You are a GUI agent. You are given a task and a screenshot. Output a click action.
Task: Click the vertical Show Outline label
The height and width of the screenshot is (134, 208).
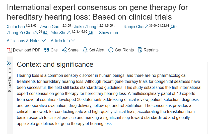(x=10, y=80)
